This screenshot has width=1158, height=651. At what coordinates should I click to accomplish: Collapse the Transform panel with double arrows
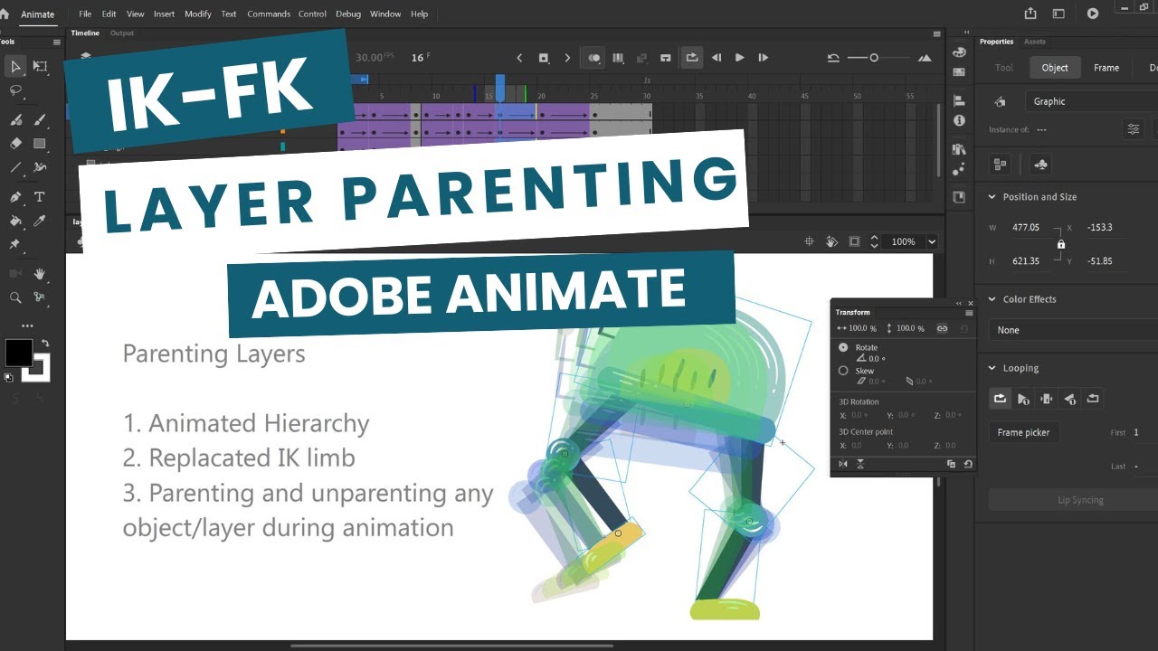(x=960, y=304)
